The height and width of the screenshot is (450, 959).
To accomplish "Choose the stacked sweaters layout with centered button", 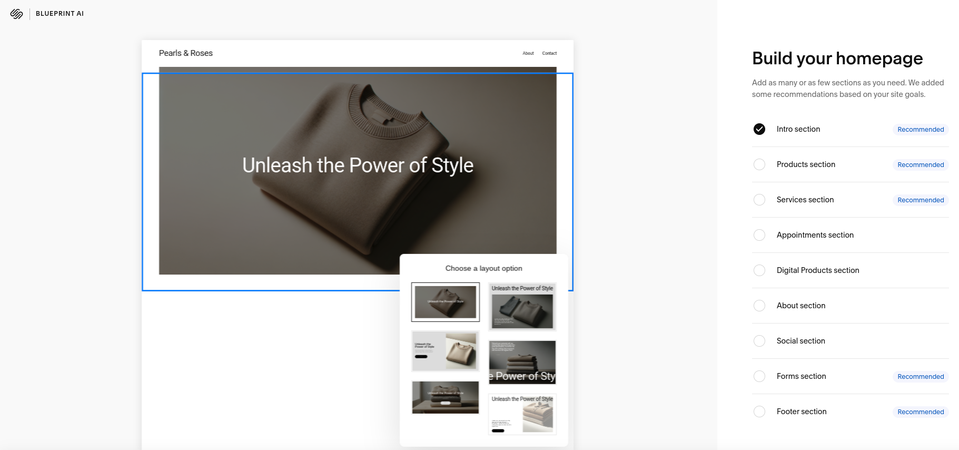I will coord(445,397).
